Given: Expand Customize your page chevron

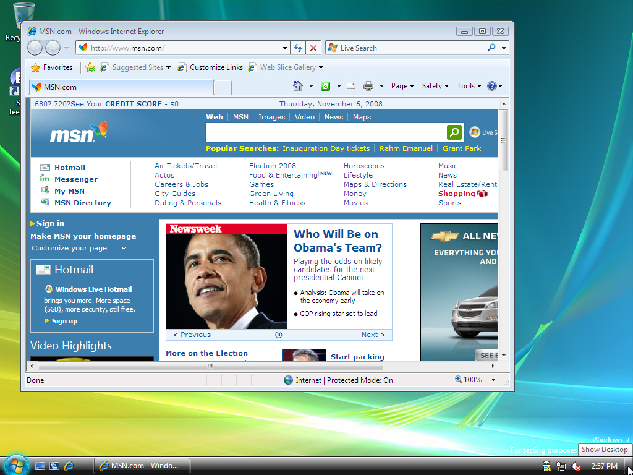Looking at the screenshot, I should tap(124, 248).
